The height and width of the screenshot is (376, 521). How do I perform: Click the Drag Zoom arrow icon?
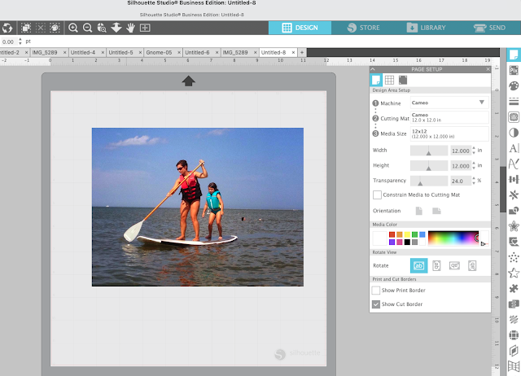coord(116,28)
